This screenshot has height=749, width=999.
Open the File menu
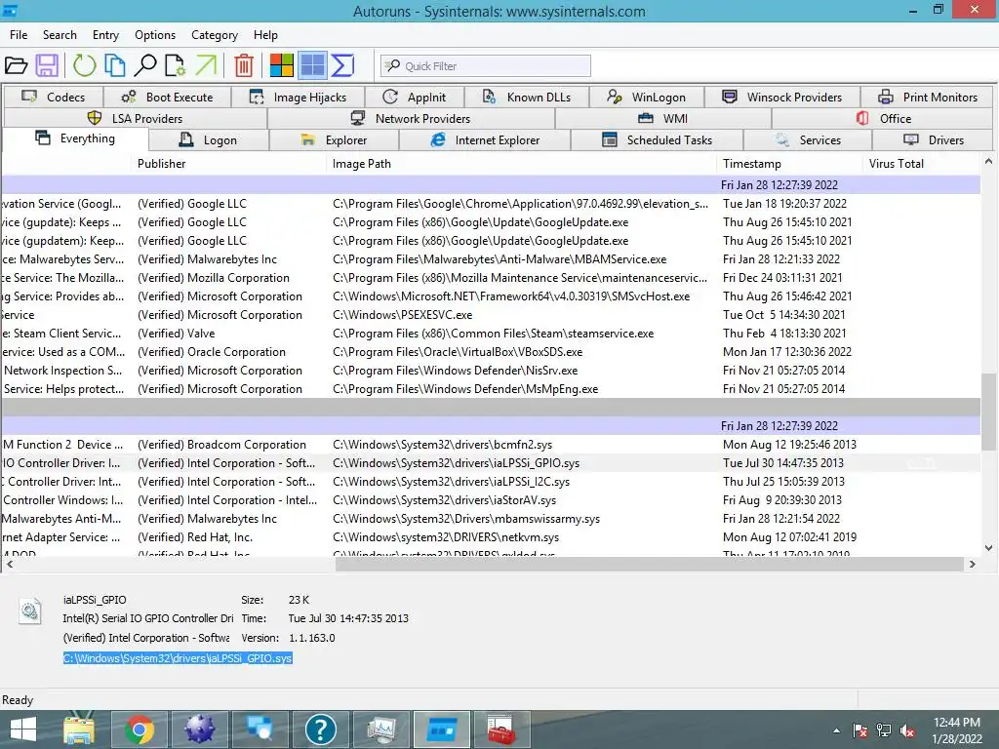19,35
